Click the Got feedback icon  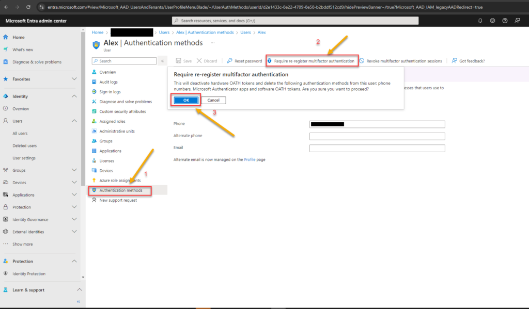click(x=455, y=61)
